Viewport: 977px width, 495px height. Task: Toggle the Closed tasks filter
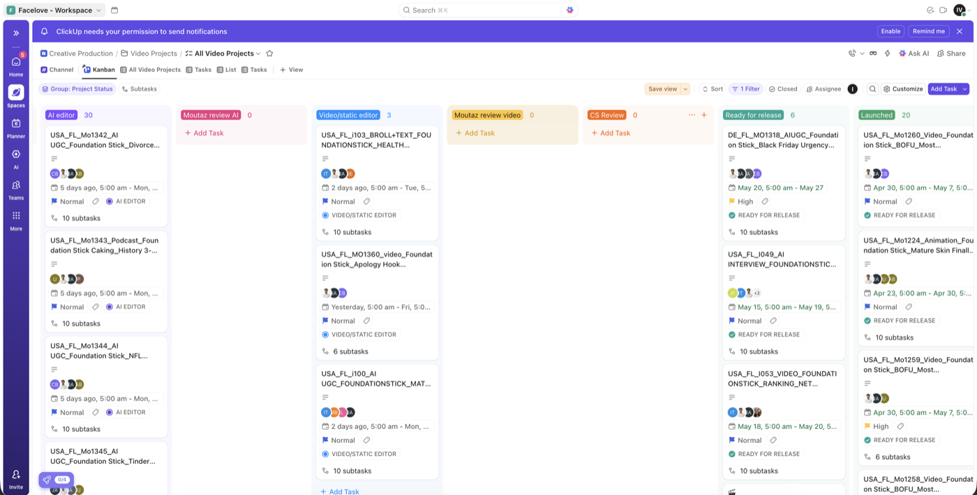[x=783, y=89]
